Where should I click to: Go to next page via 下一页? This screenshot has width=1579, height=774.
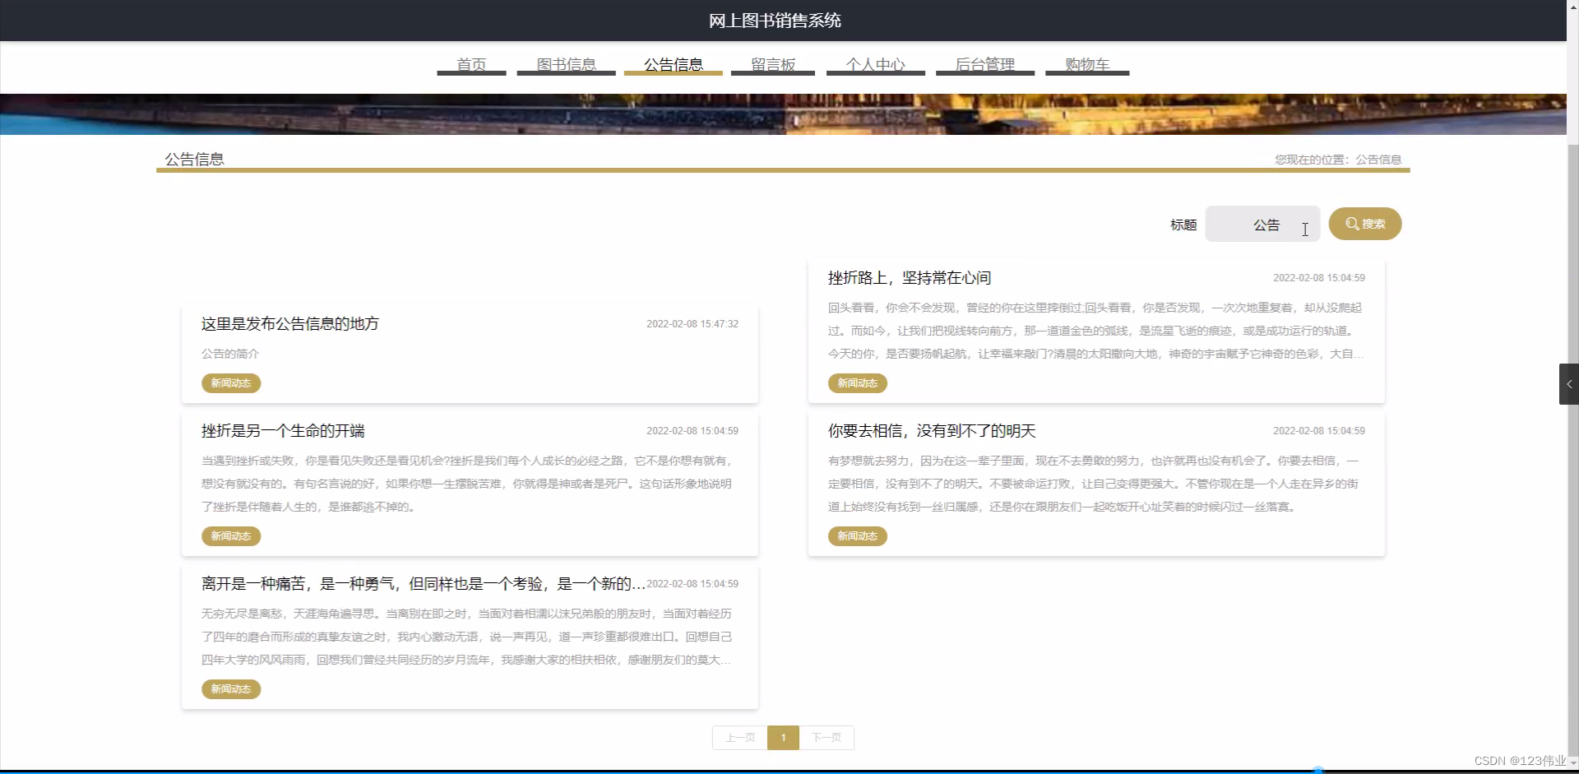click(x=826, y=738)
